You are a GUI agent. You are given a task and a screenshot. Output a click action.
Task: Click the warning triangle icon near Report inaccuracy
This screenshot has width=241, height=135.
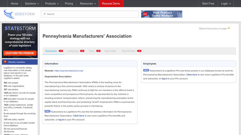pos(229,28)
